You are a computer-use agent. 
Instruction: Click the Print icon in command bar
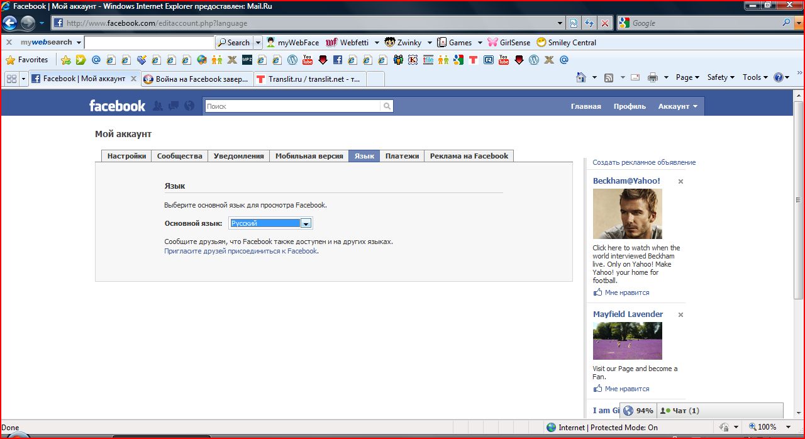(653, 77)
